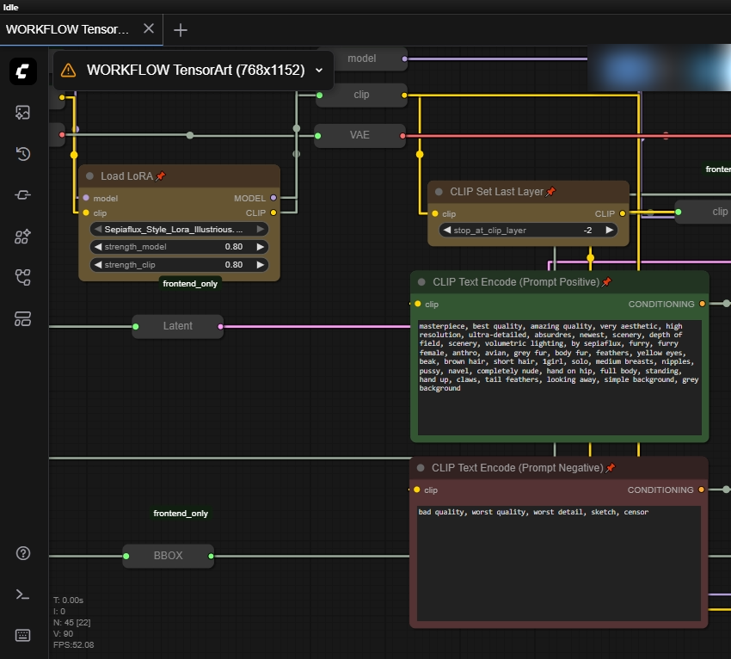This screenshot has width=731, height=659.
Task: Collapse the CLIP Text Encode Prompt Positive node
Action: [420, 281]
